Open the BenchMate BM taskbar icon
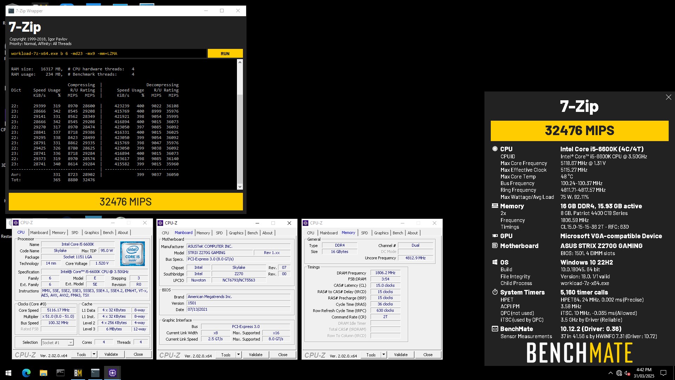The image size is (675, 380). click(x=78, y=373)
